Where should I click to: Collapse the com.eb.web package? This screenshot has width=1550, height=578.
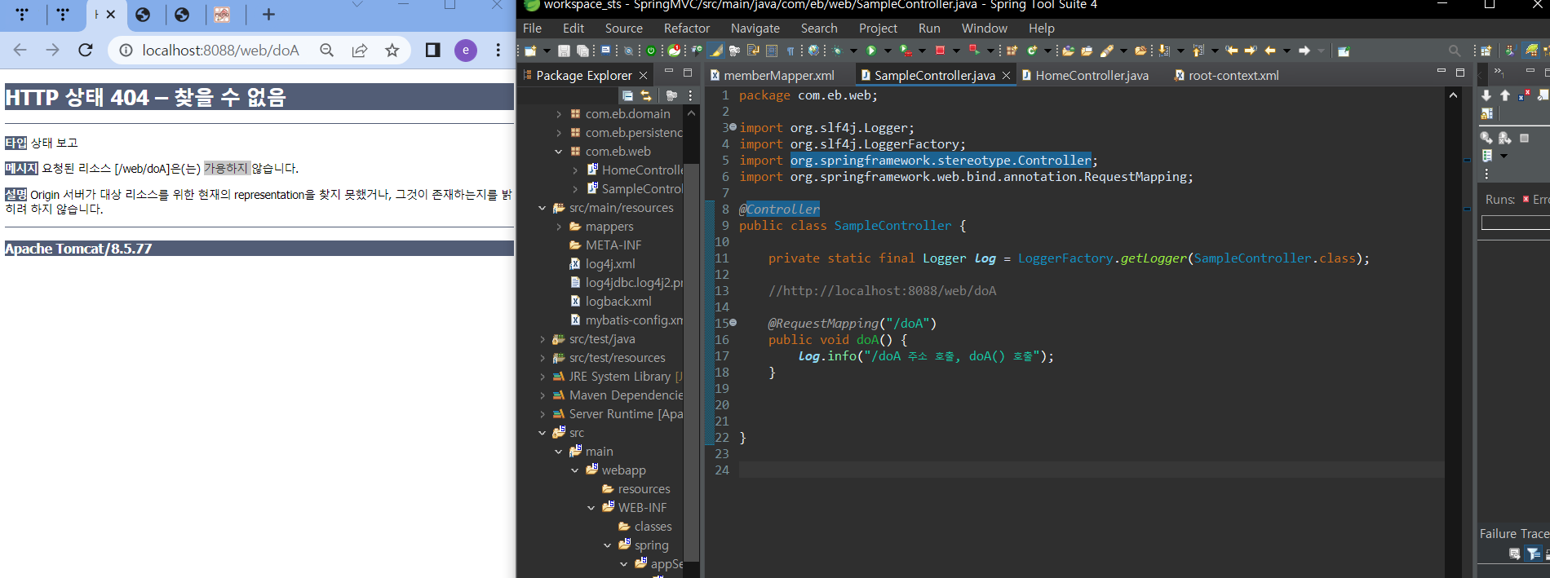[559, 152]
